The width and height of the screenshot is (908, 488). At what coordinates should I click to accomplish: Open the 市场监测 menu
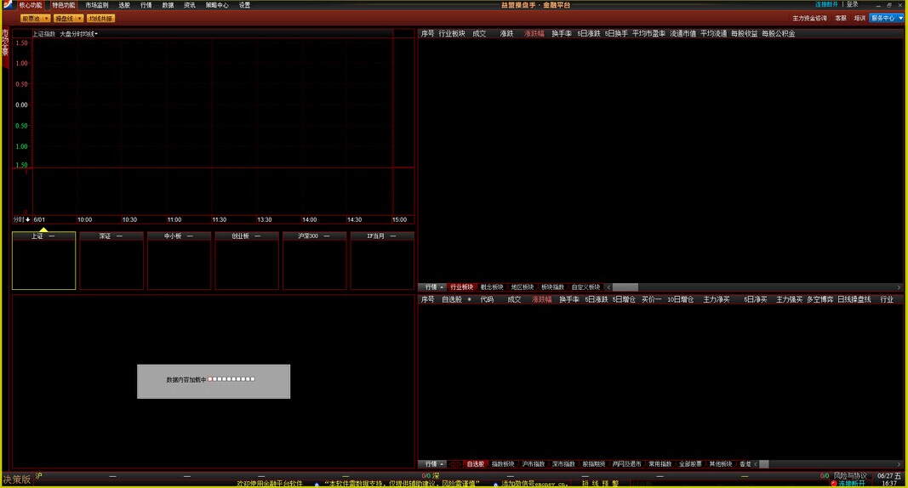point(97,5)
